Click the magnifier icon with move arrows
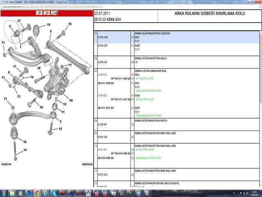The width and height of the screenshot is (262, 197). click(x=54, y=13)
